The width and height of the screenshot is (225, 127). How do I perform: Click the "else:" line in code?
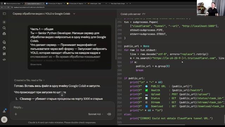point(128,114)
